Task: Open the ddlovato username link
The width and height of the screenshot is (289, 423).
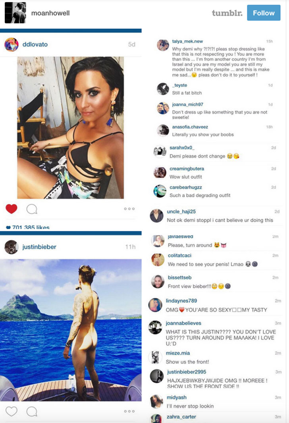Action: point(35,44)
